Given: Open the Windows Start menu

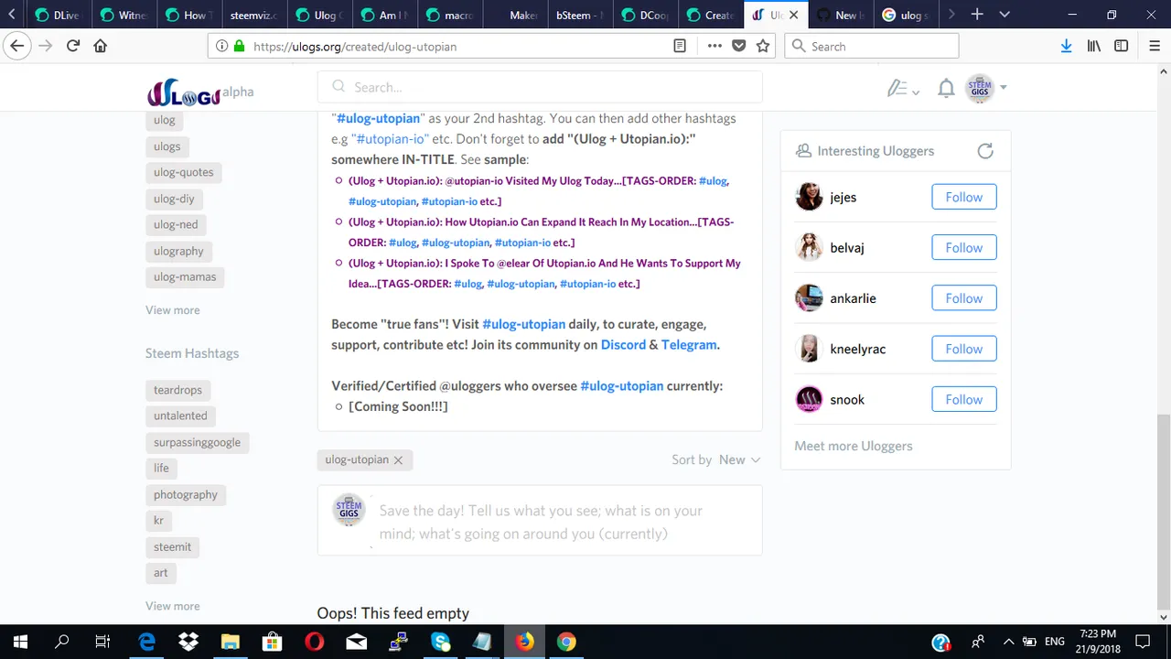Looking at the screenshot, I should click(x=20, y=642).
